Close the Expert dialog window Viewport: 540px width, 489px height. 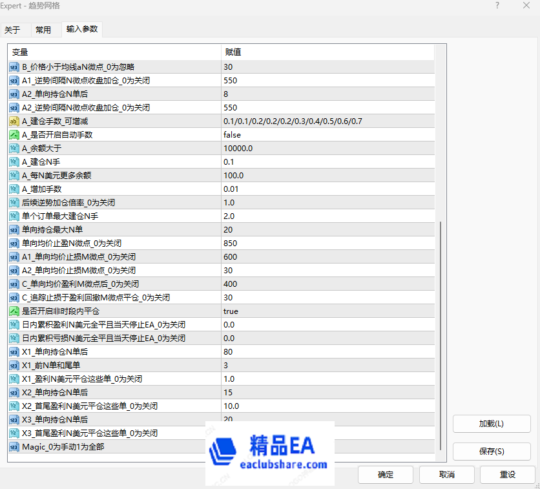pyautogui.click(x=526, y=6)
